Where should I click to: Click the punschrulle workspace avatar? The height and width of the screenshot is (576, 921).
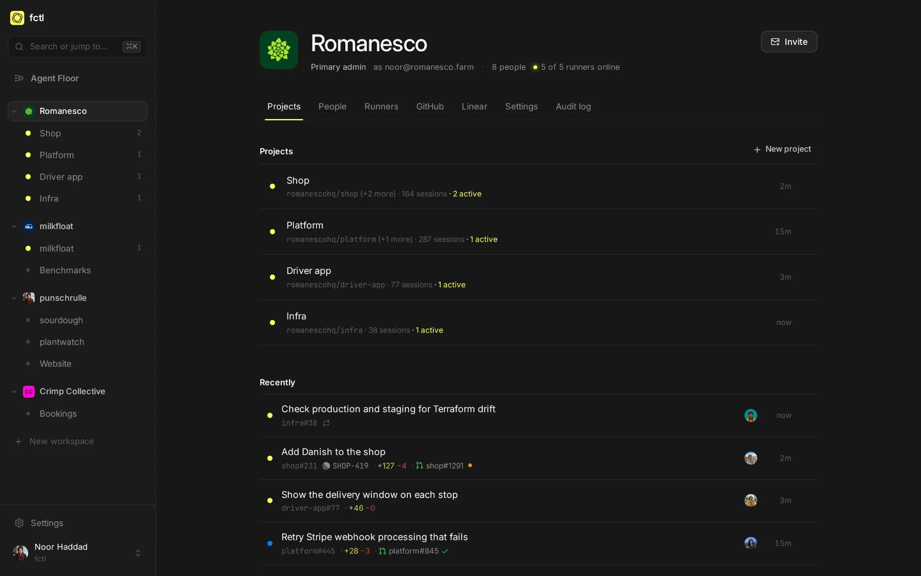29,298
